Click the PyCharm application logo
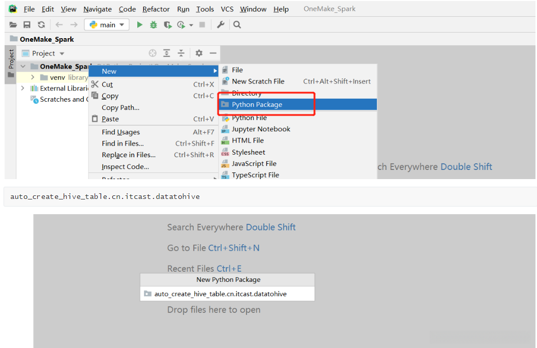537x348 pixels. [13, 9]
